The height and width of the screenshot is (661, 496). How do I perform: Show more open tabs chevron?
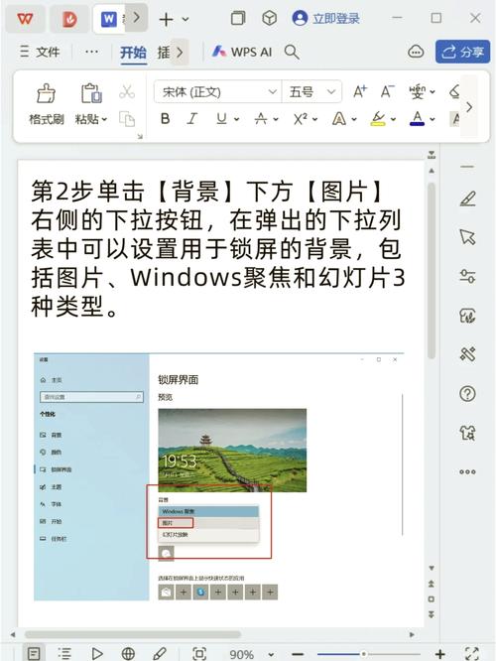coord(136,17)
